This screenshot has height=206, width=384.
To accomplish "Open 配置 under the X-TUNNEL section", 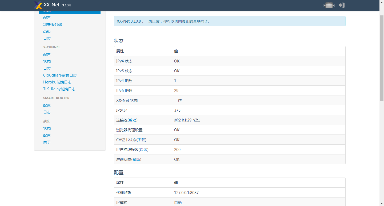I will [47, 54].
